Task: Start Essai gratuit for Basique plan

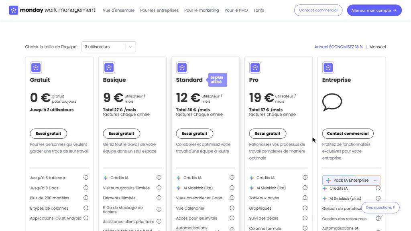Action: (x=121, y=134)
